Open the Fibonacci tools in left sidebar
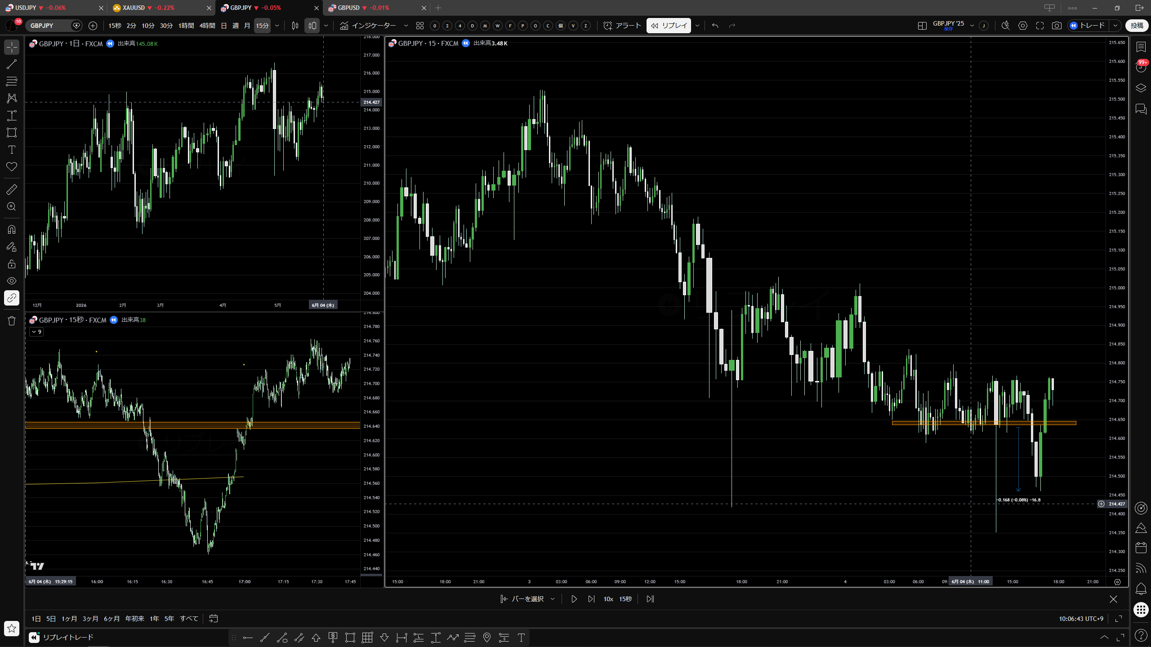 coord(12,81)
